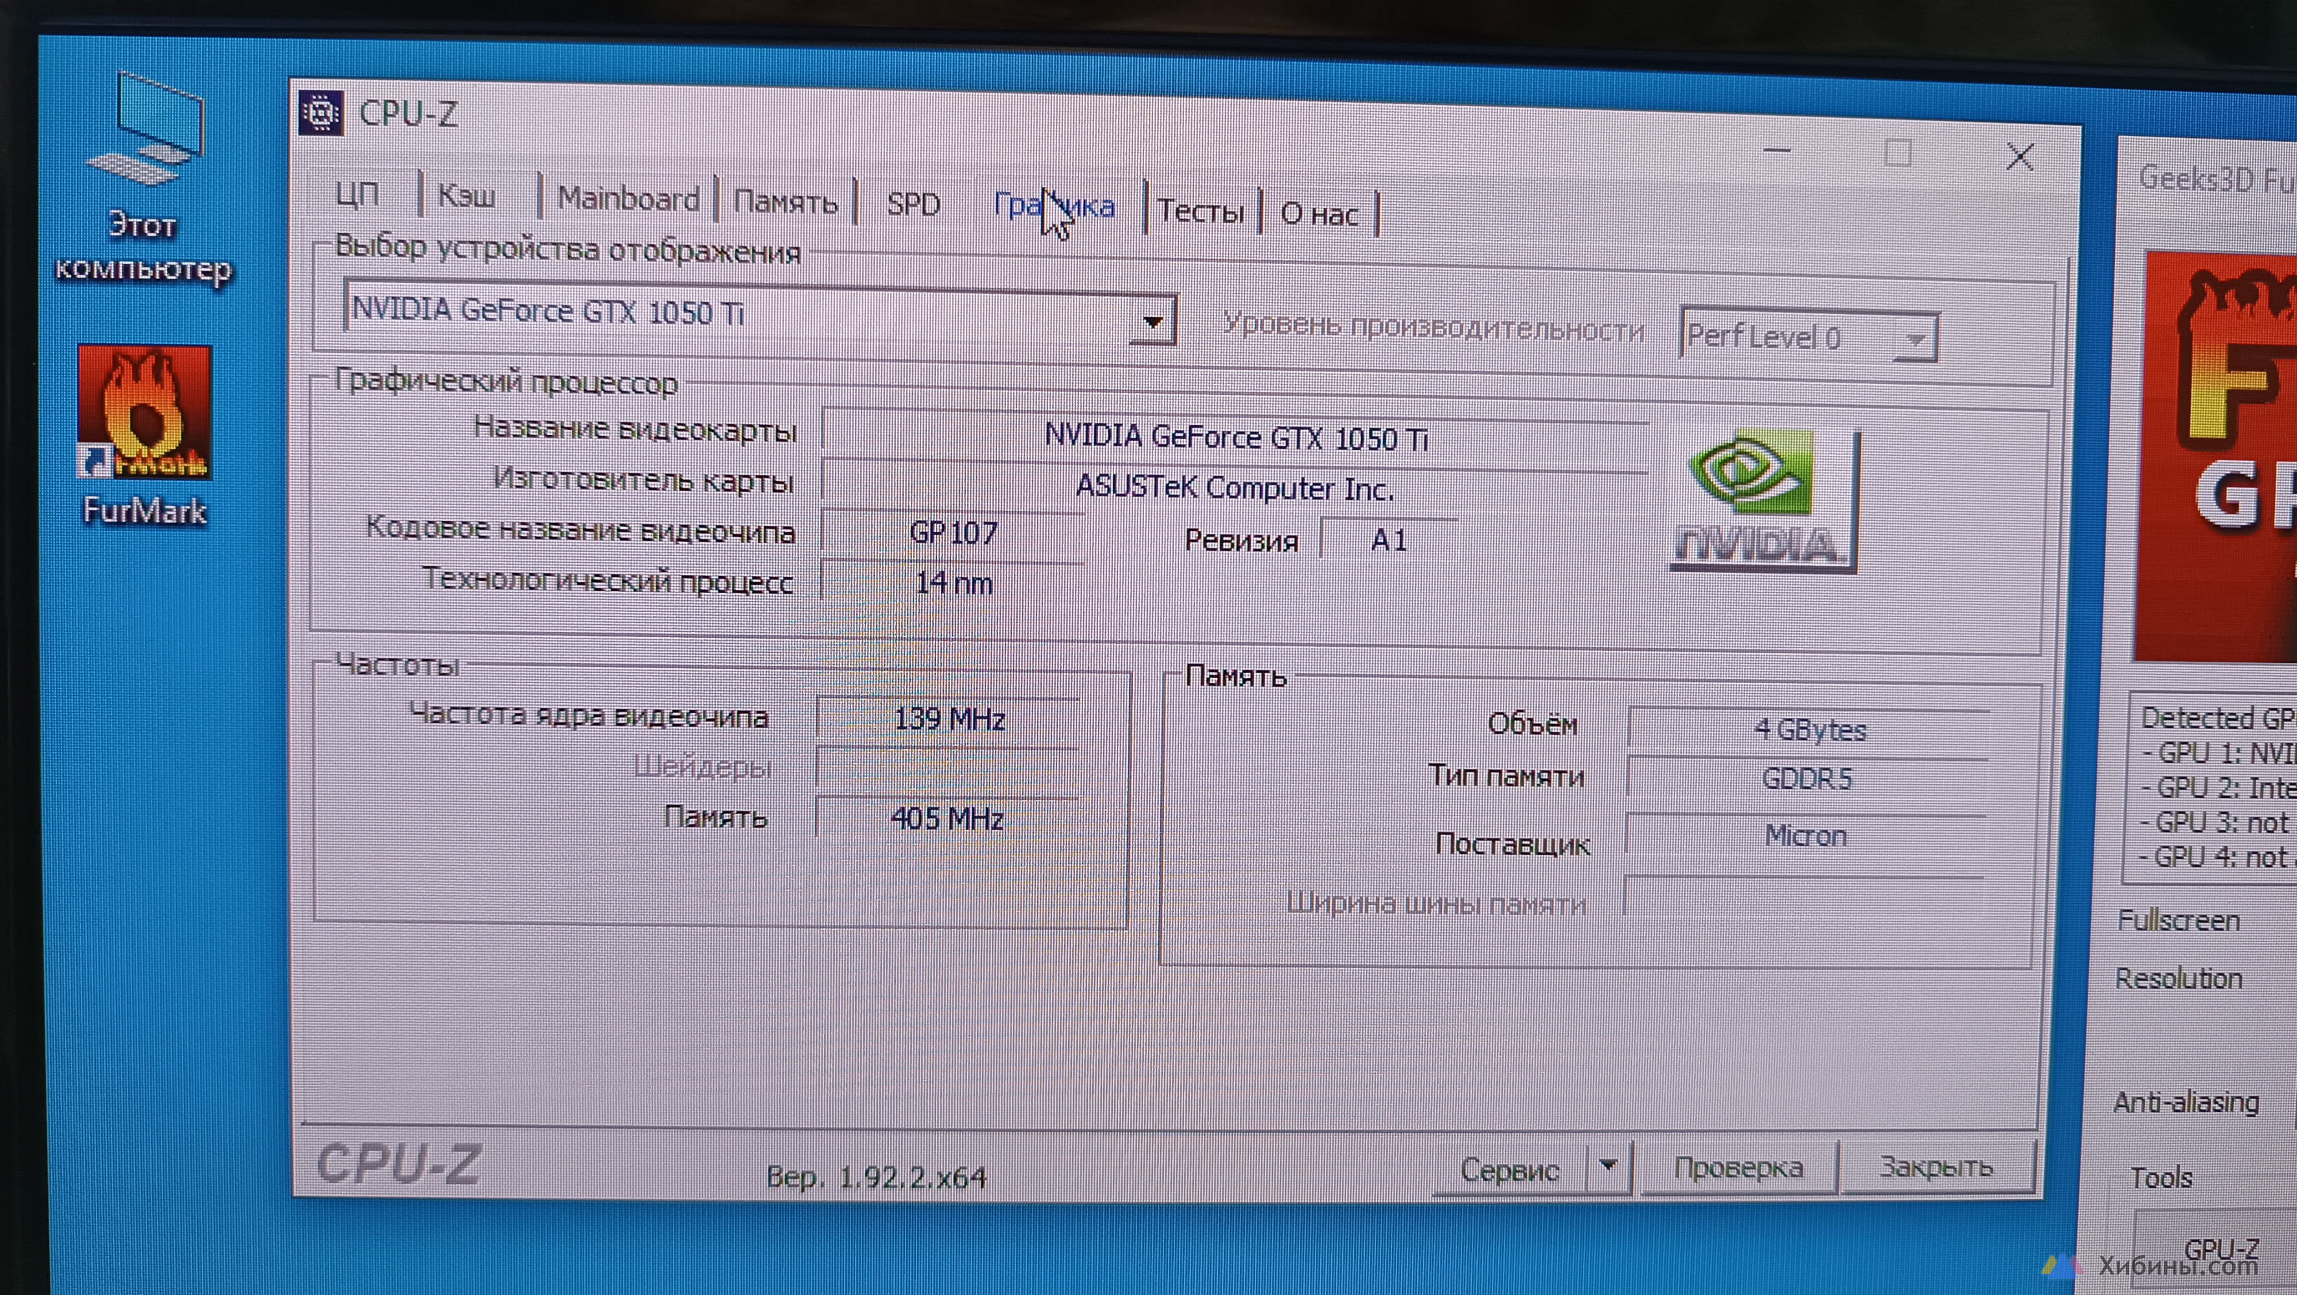Click the 405 MHz memory clock value
The image size is (2297, 1295).
pyautogui.click(x=947, y=818)
